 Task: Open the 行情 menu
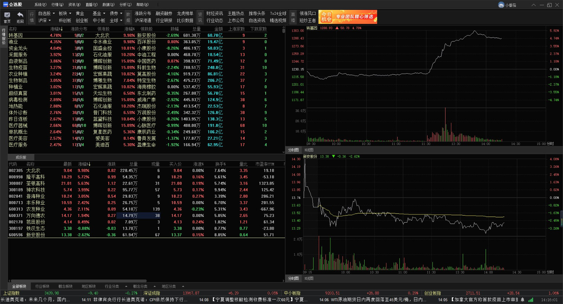[57, 5]
